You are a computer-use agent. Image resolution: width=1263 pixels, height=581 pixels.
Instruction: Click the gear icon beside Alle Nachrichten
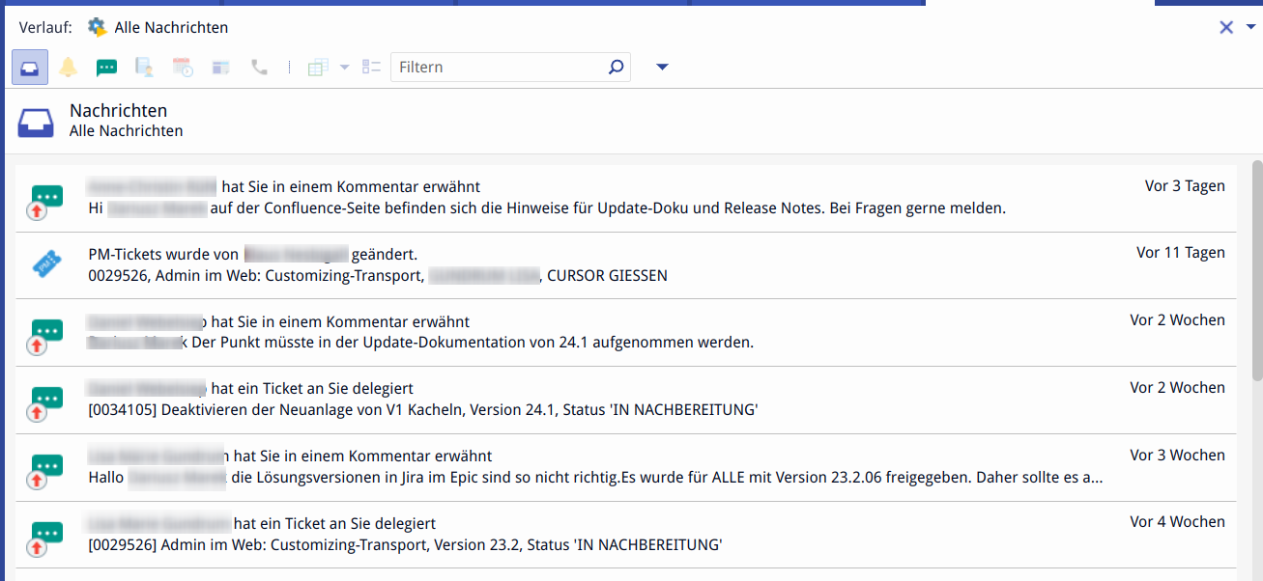coord(98,28)
